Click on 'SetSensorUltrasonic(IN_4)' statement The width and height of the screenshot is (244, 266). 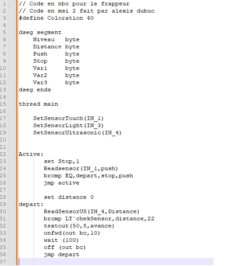77,133
